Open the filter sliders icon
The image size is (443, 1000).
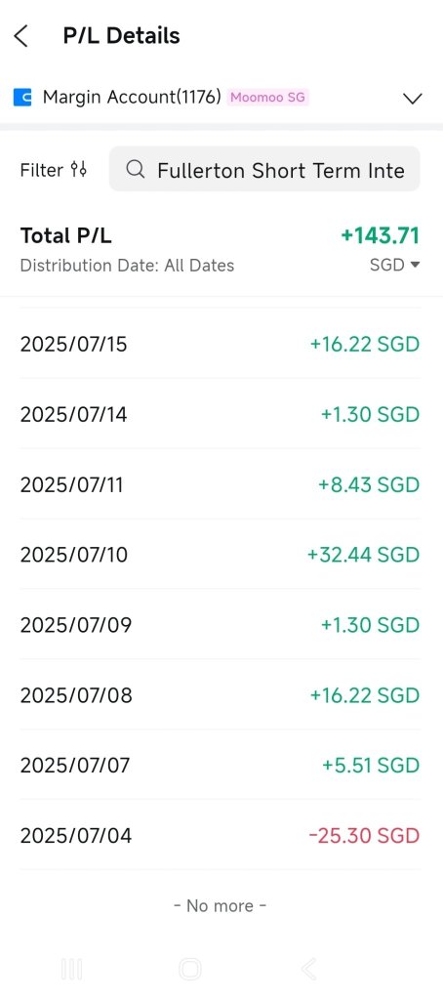coord(78,170)
